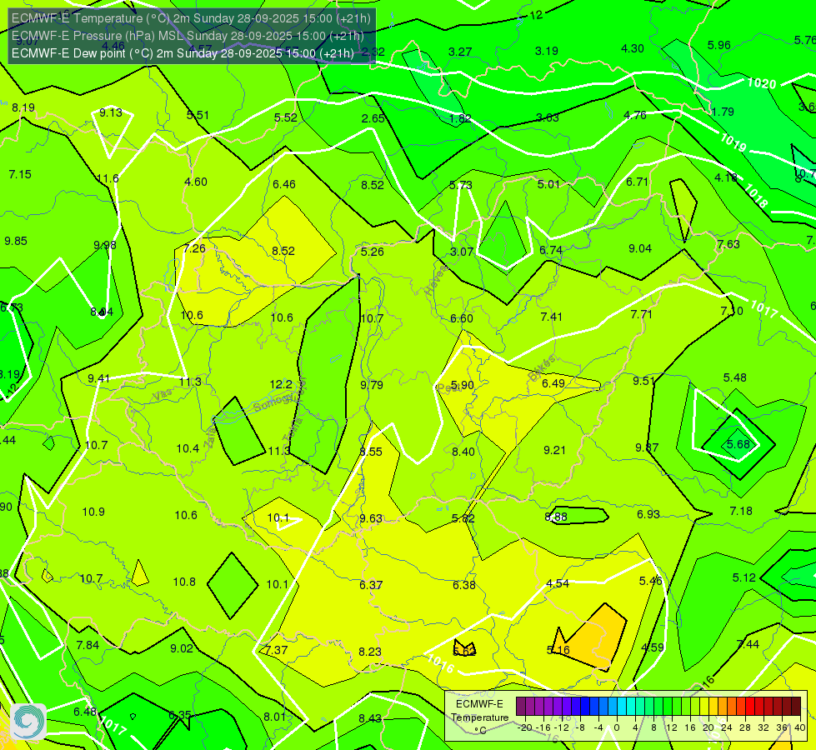Click the 9.13 dew point value
Screen dimensions: 816x750
[111, 112]
